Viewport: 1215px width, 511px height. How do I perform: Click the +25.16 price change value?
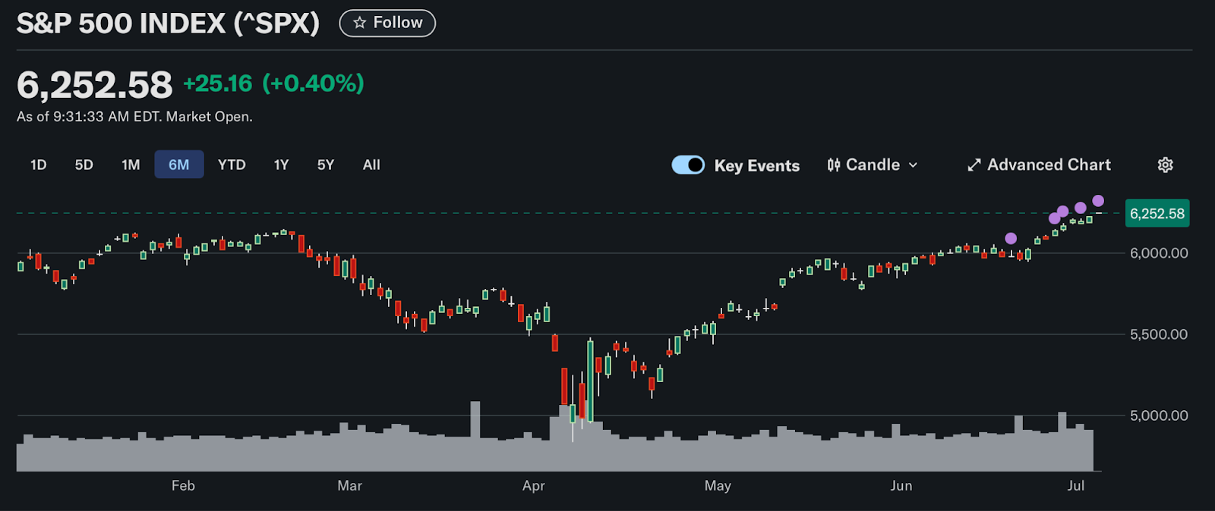tap(218, 83)
